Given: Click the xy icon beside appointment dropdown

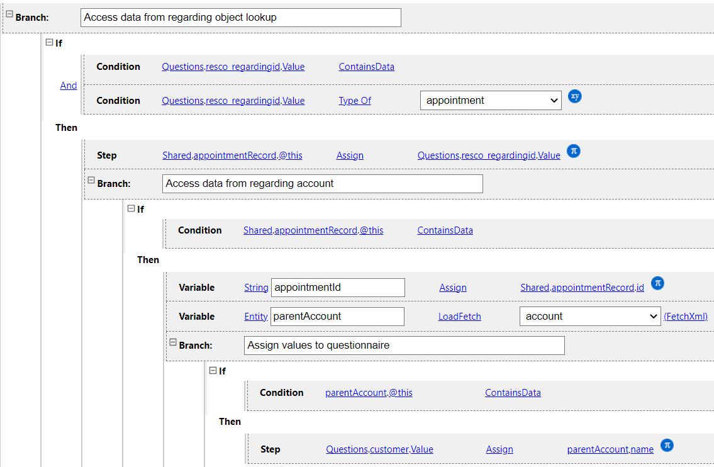Looking at the screenshot, I should 575,96.
